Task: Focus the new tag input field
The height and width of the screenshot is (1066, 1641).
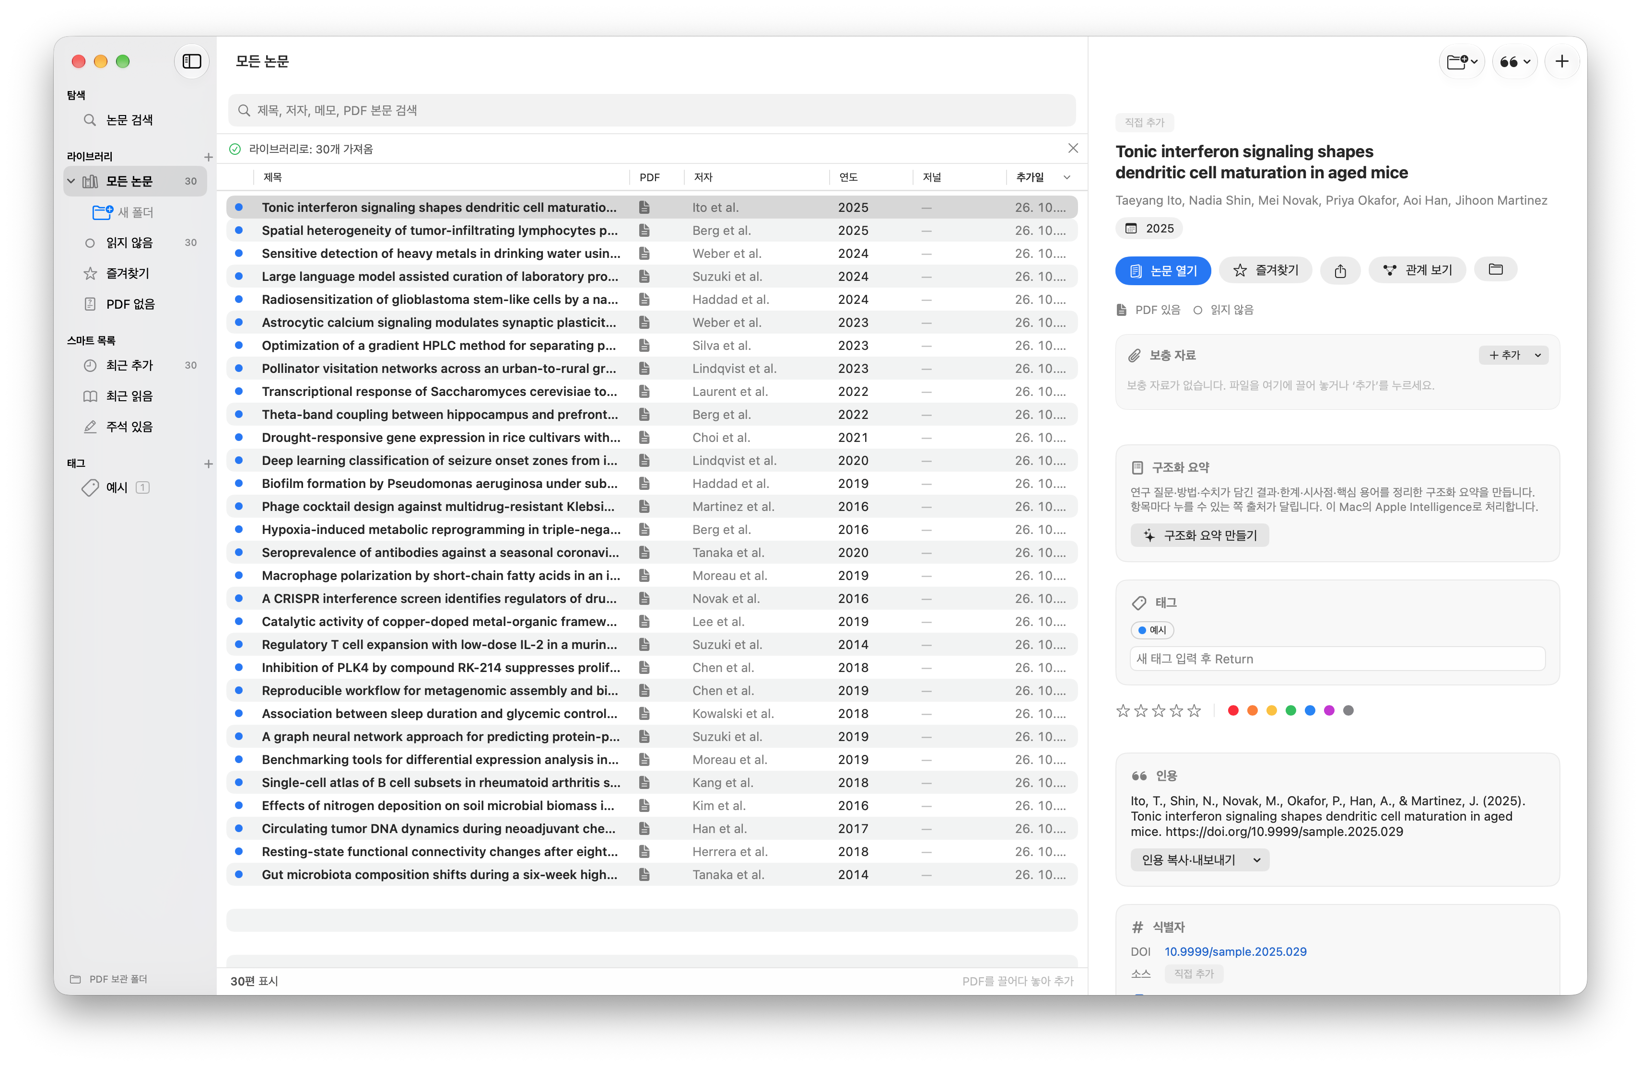Action: (1337, 659)
